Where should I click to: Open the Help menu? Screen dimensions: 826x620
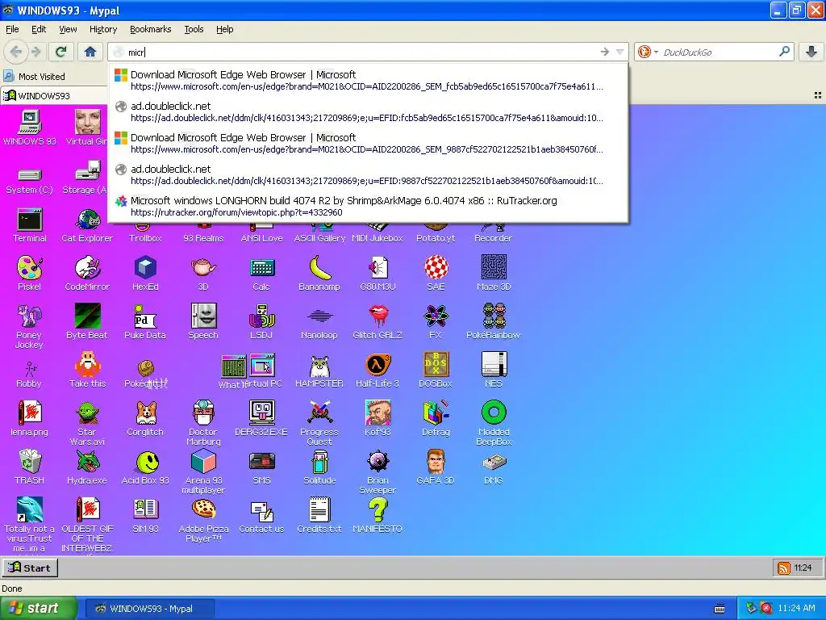click(225, 29)
